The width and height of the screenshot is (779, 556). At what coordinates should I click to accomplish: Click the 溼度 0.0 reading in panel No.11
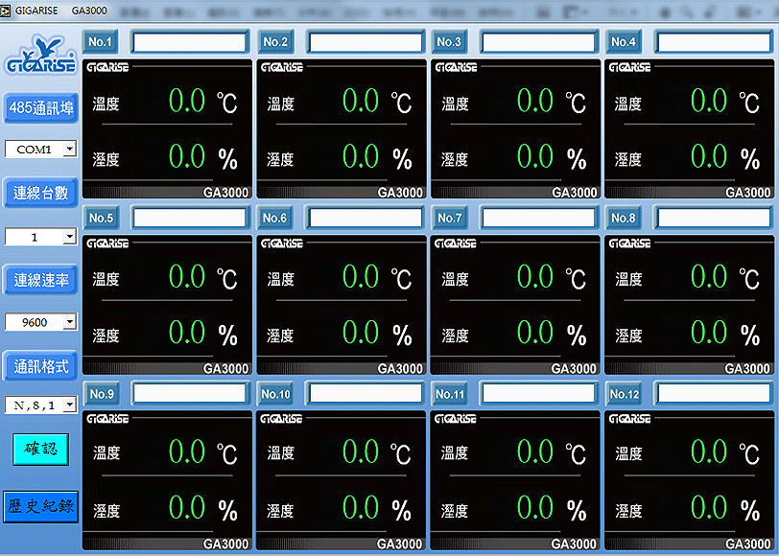[x=535, y=507]
